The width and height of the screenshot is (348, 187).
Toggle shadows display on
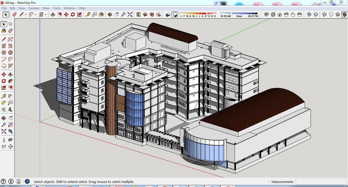[175, 14]
